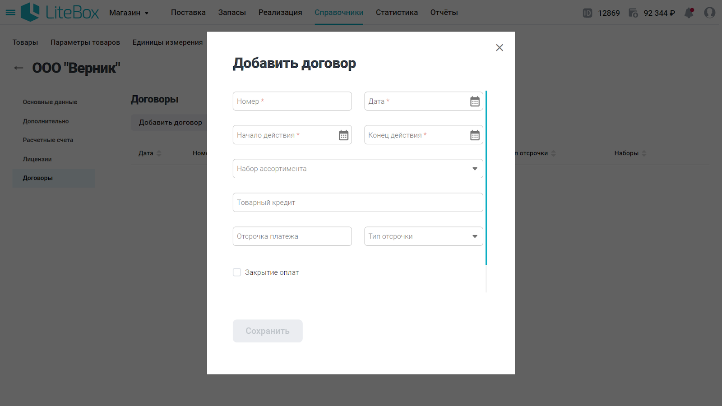Open calendar picker in Дата field
This screenshot has height=406, width=722.
pos(475,101)
